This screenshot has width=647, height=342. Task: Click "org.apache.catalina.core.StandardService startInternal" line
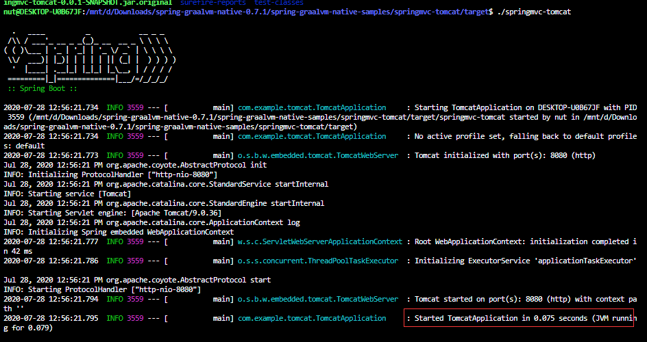[x=166, y=184]
